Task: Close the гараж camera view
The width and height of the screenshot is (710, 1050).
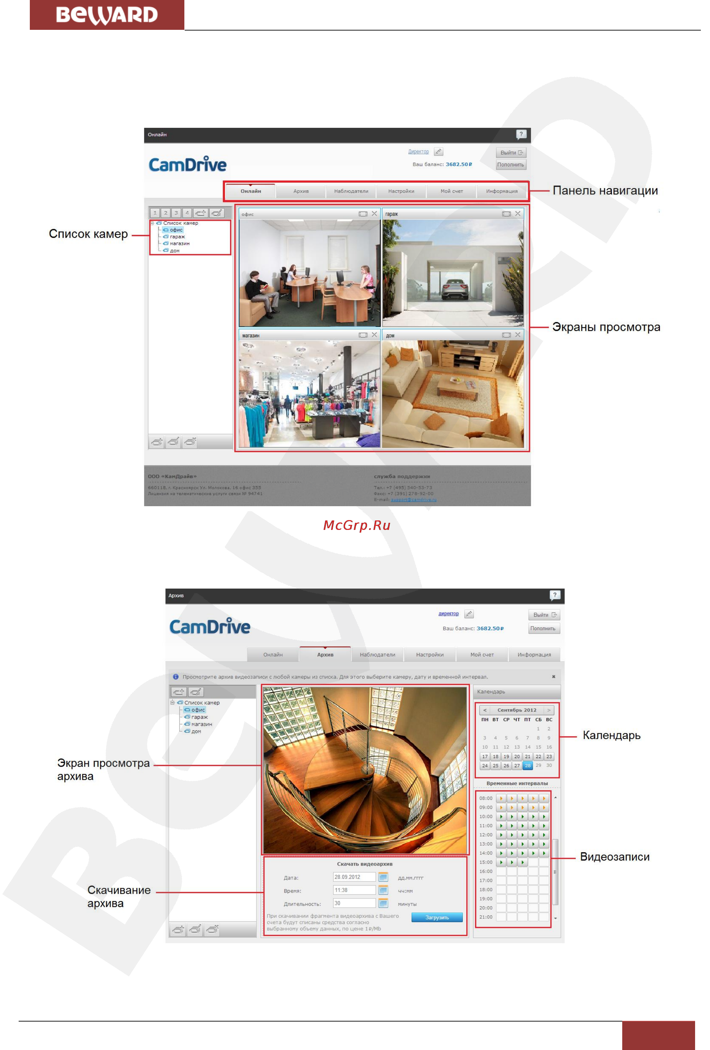Action: 518,214
